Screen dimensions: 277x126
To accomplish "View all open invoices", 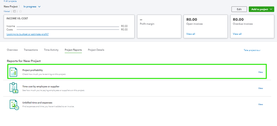I will click(x=190, y=34).
